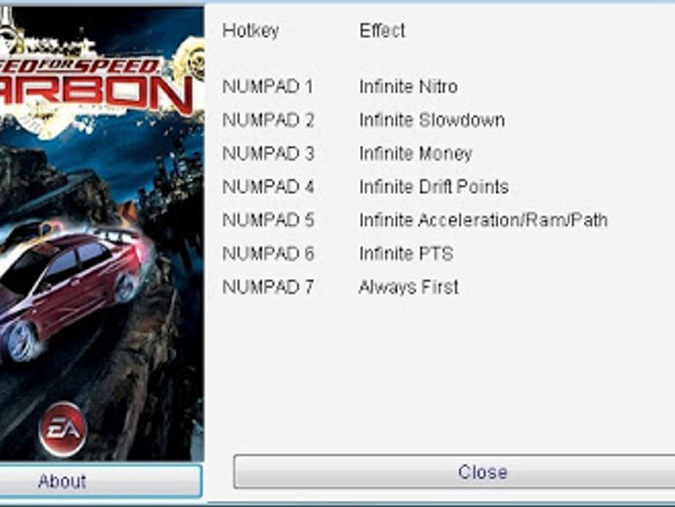Screen dimensions: 675x507
Task: Select the Infinite Slowdown effect entry
Action: point(431,119)
